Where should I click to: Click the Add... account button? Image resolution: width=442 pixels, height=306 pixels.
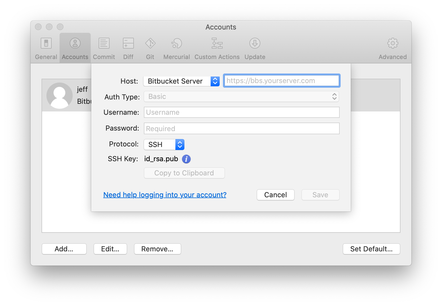coord(64,249)
